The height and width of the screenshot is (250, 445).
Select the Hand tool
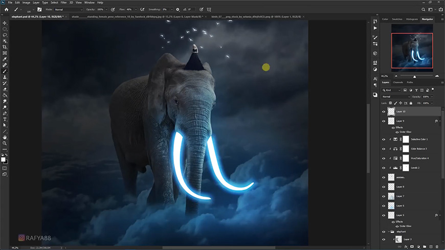click(5, 138)
